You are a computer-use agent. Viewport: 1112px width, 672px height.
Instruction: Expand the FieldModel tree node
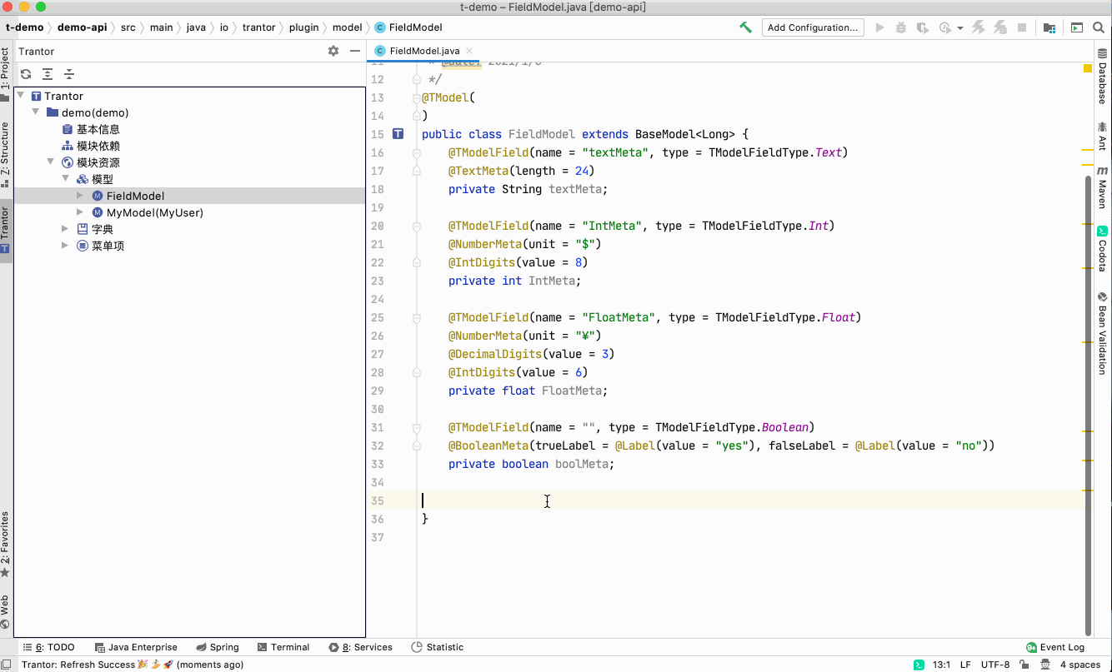80,196
